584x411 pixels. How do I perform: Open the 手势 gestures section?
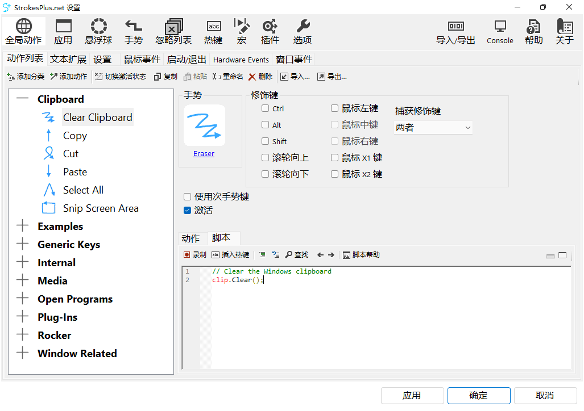(134, 31)
